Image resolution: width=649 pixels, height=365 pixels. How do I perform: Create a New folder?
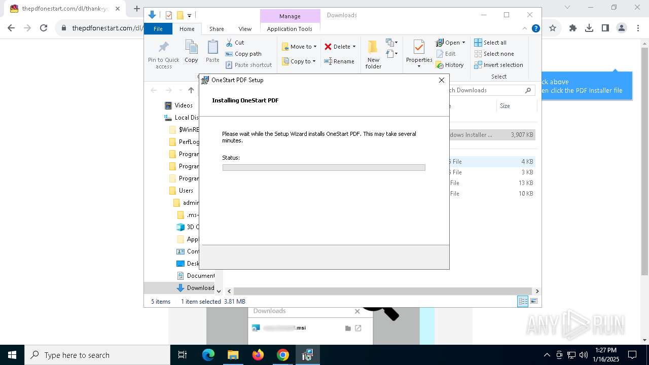tap(373, 54)
